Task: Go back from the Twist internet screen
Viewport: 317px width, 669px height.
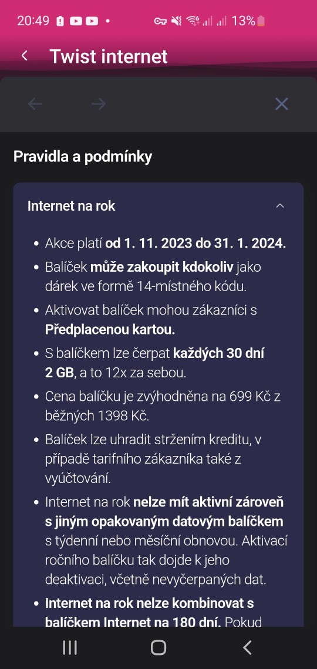Action: point(25,56)
